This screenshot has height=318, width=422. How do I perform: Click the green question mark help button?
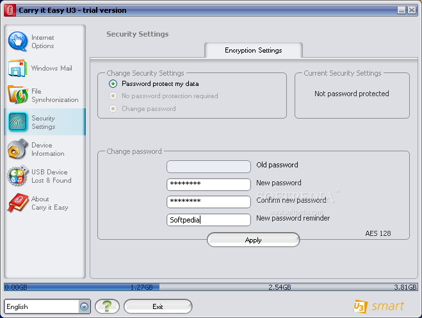pos(107,306)
